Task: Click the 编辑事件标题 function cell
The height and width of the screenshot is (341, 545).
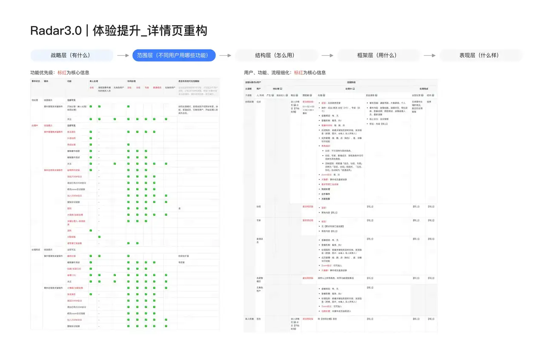Action: point(74,151)
